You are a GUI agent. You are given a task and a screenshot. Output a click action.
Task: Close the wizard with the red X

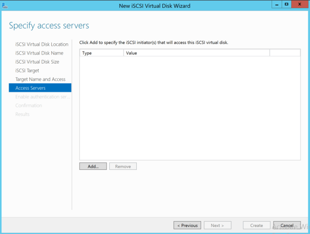(x=300, y=4)
